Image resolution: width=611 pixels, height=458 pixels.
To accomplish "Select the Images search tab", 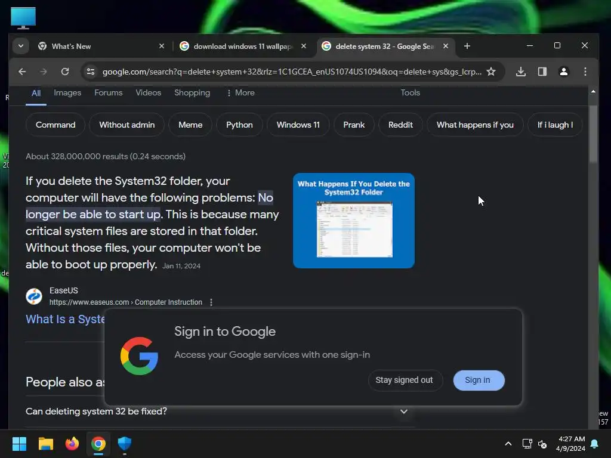I will [x=67, y=92].
